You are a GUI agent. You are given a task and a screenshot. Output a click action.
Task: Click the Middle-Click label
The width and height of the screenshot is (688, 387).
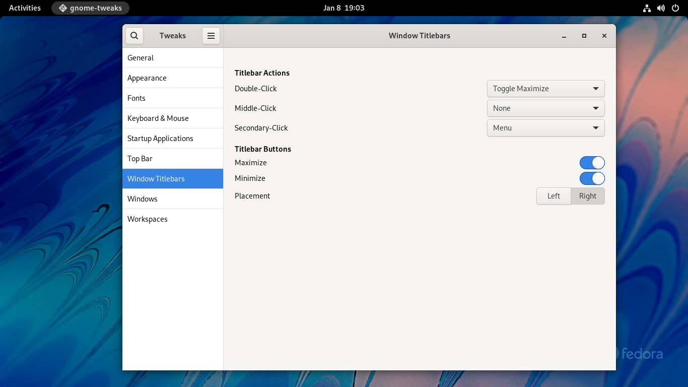(255, 108)
